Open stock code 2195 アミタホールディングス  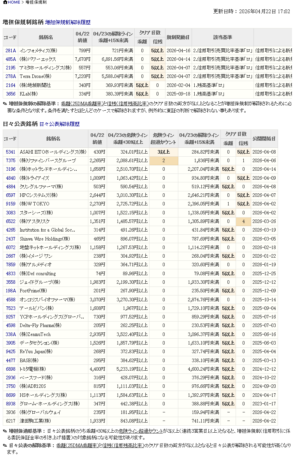(11, 68)
